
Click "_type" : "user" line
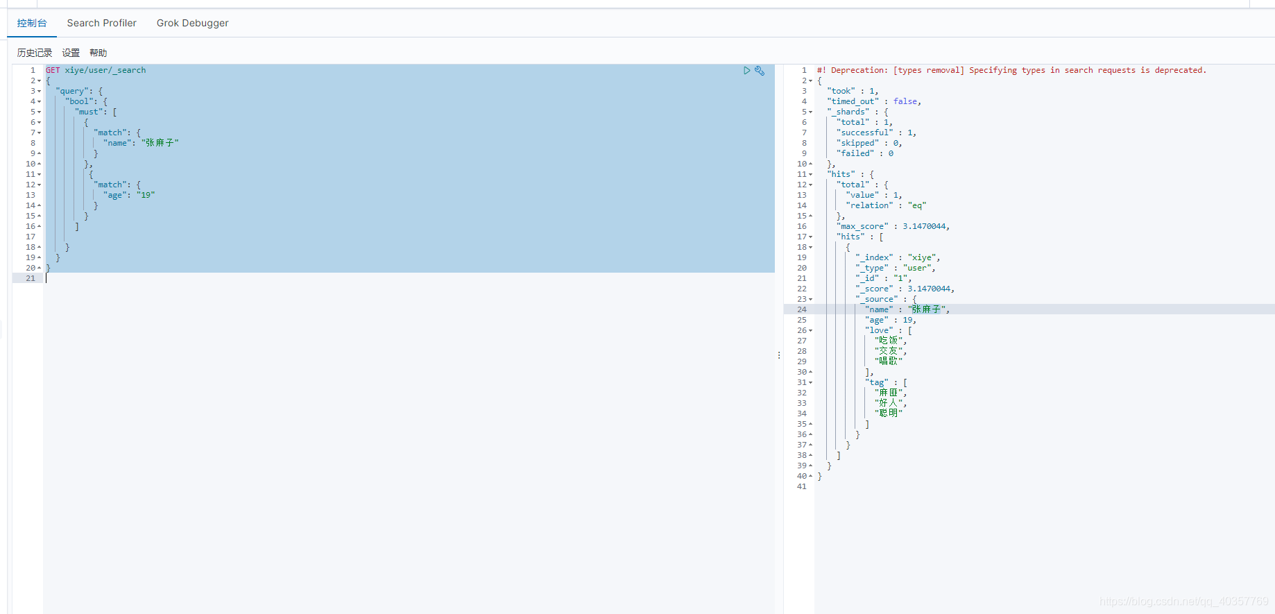pyautogui.click(x=896, y=268)
